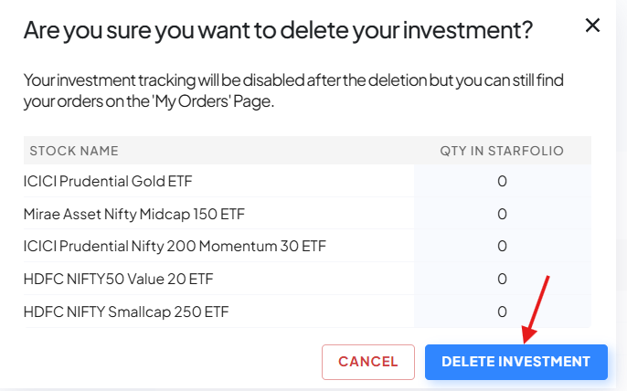Click quantity for HDFC NIFTY Smallcap 250 ETF
627x391 pixels.
pyautogui.click(x=502, y=312)
